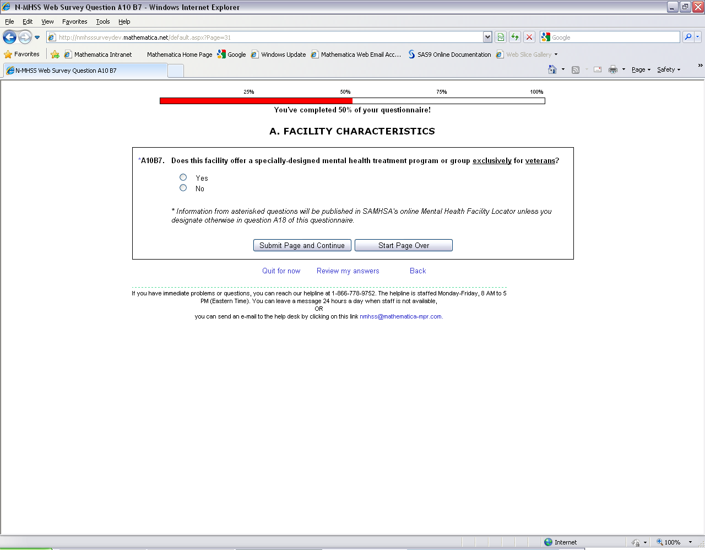This screenshot has width=705, height=550.
Task: Click the Read Mail envelope icon
Action: (597, 69)
